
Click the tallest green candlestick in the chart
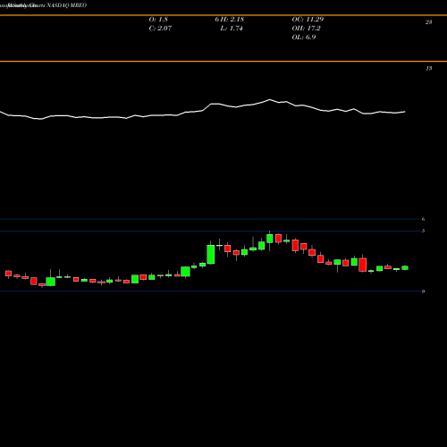click(211, 254)
